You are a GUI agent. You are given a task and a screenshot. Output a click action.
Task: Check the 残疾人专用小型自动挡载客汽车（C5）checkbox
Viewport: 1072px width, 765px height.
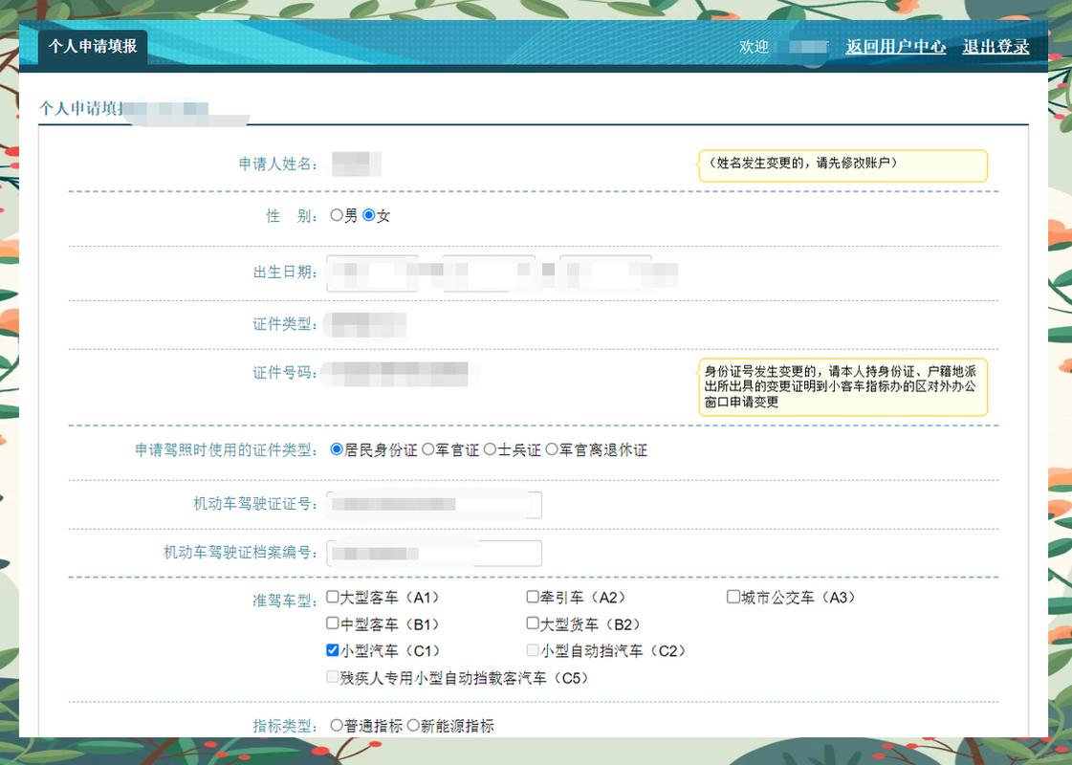tap(331, 676)
